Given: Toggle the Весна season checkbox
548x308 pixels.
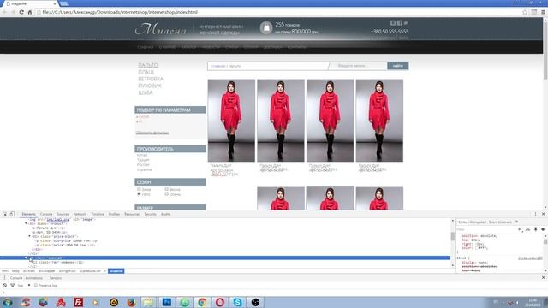Looking at the screenshot, I should [x=166, y=189].
